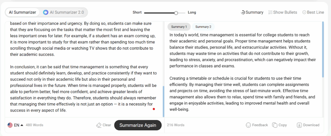Click the Copy icon

click(274, 125)
